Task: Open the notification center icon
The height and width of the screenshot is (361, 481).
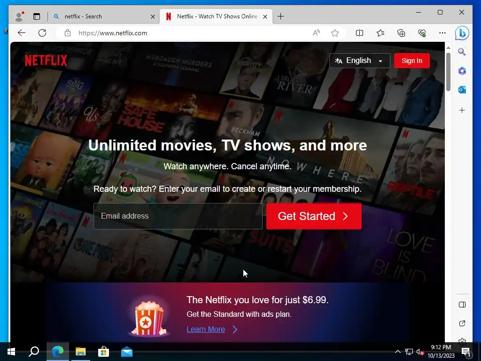Action: pos(465,352)
